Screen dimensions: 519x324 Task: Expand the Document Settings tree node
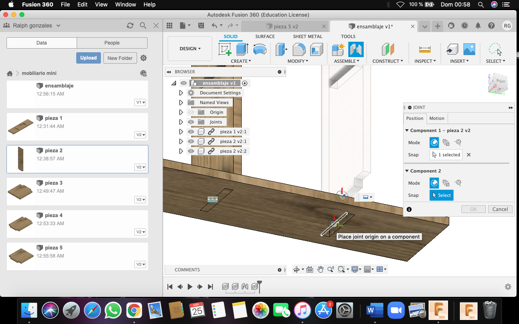pos(181,93)
